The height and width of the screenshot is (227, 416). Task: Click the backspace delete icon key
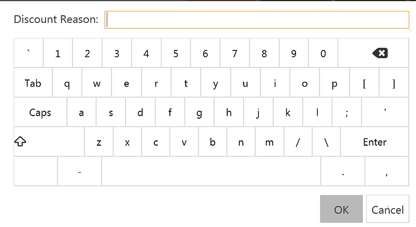coord(373,53)
